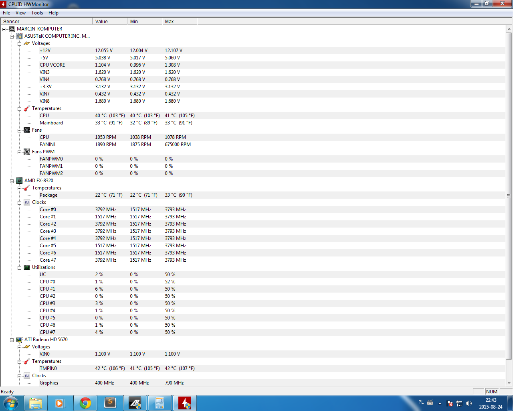This screenshot has height=411, width=513.
Task: Click the ATI Radeon HD 5670 card icon
Action: pyautogui.click(x=19, y=340)
